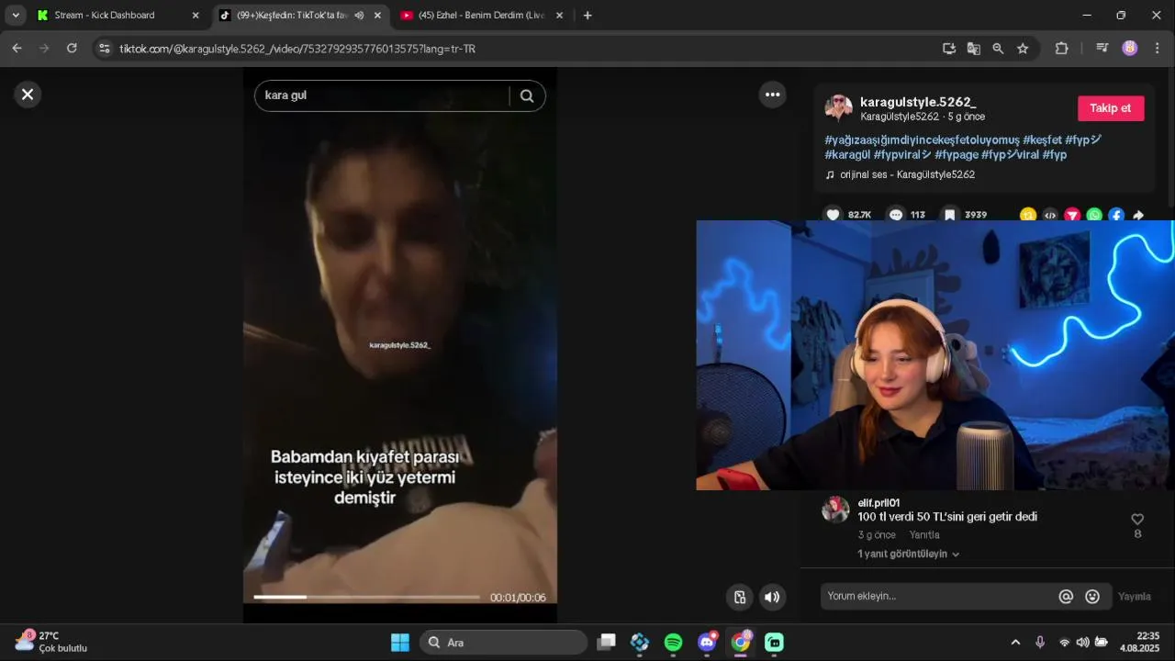Install app via the address bar icon
The image size is (1175, 661).
pyautogui.click(x=949, y=49)
